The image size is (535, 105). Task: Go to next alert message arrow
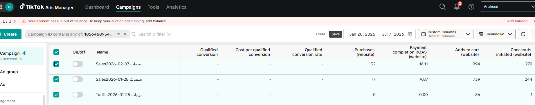click(x=15, y=21)
